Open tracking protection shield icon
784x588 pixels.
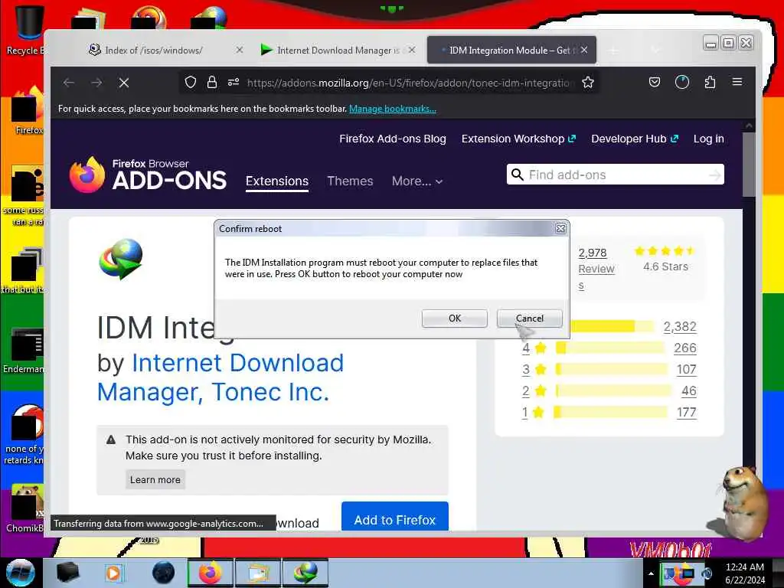click(x=191, y=82)
